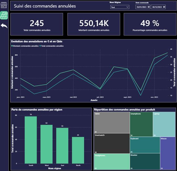
Task: Open the store page navigation icon
Action: [x=4, y=6]
